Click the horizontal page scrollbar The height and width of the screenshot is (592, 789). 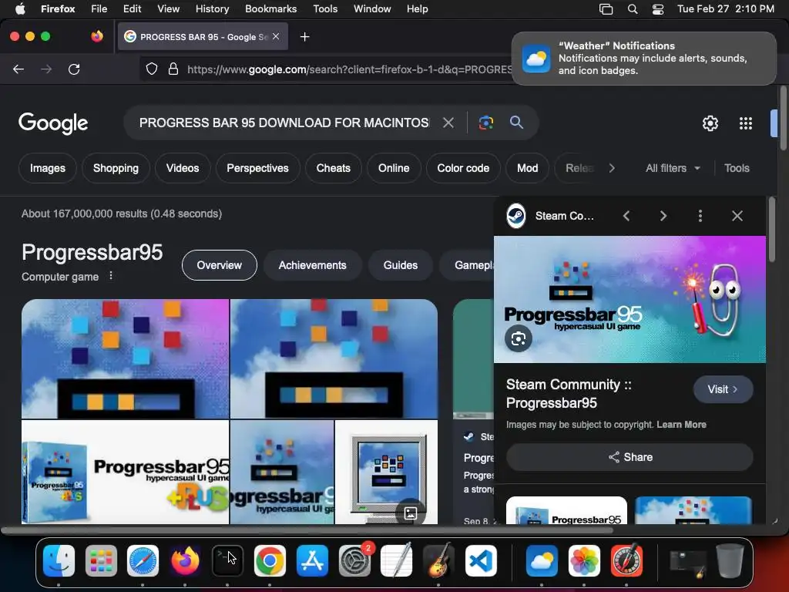307,530
